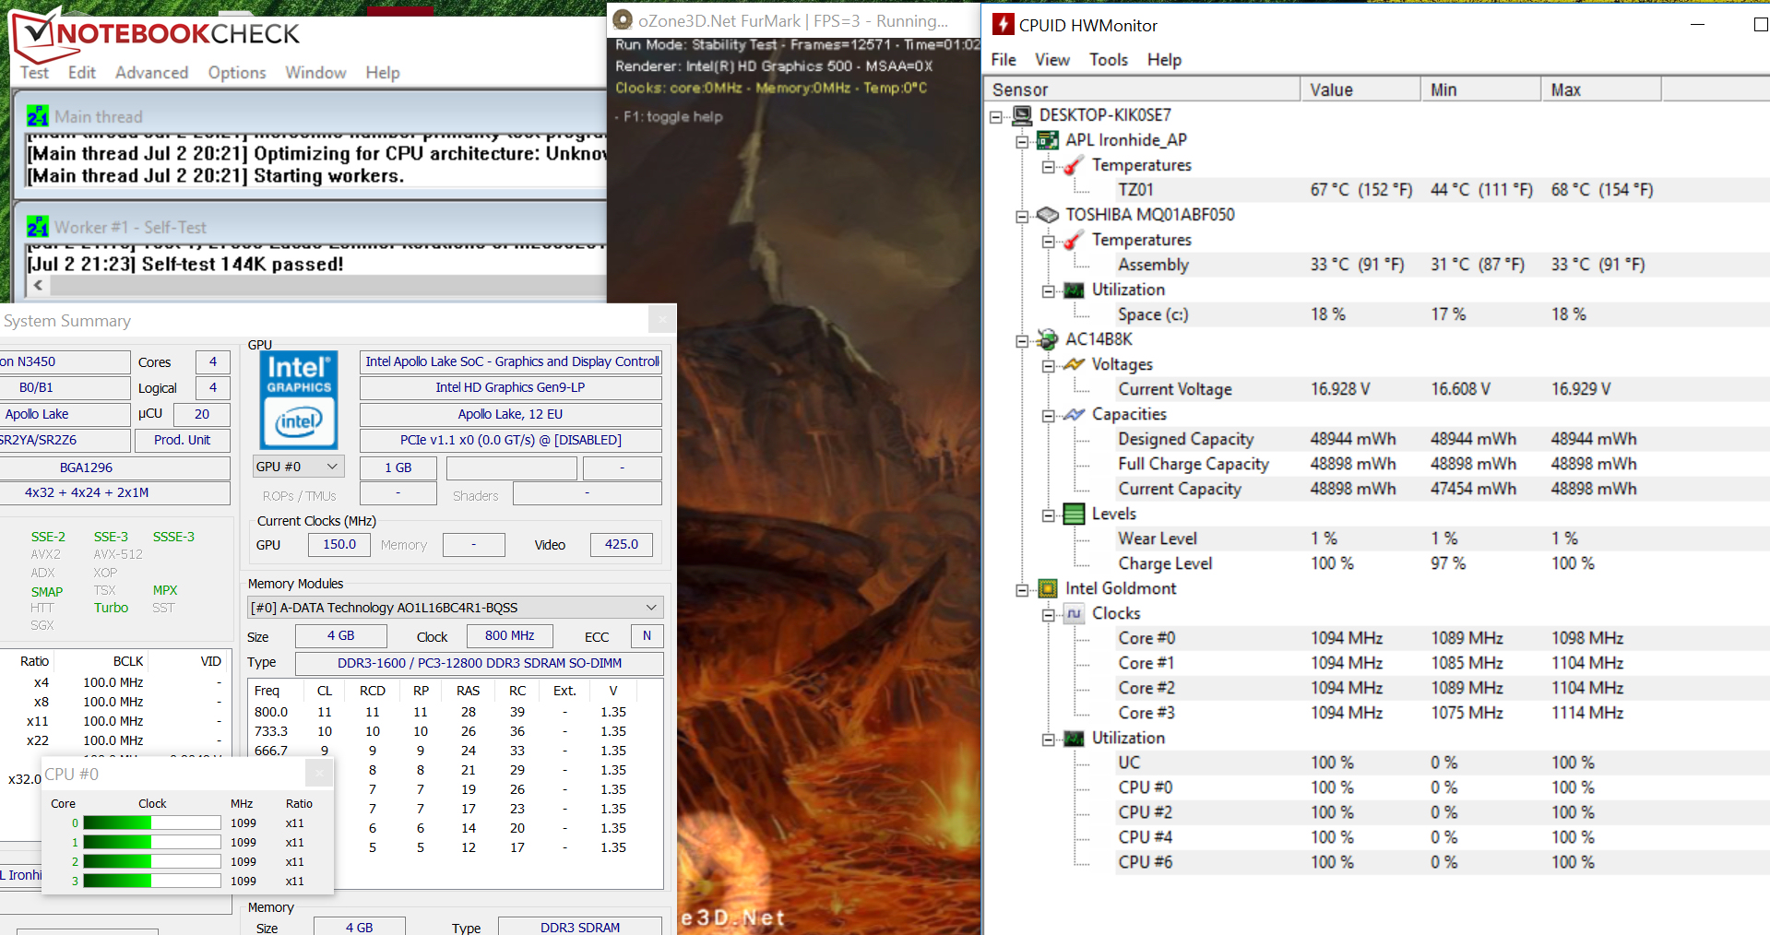1770x935 pixels.
Task: Collapse the Intel Goldmont node
Action: pos(1022,589)
